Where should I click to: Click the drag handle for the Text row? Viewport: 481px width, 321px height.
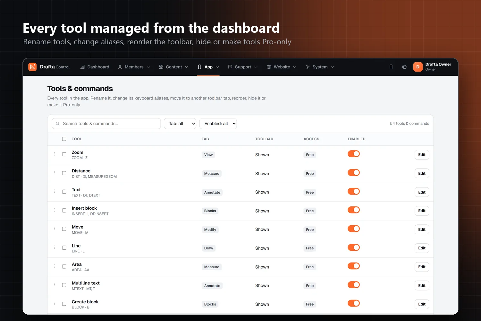coord(54,191)
